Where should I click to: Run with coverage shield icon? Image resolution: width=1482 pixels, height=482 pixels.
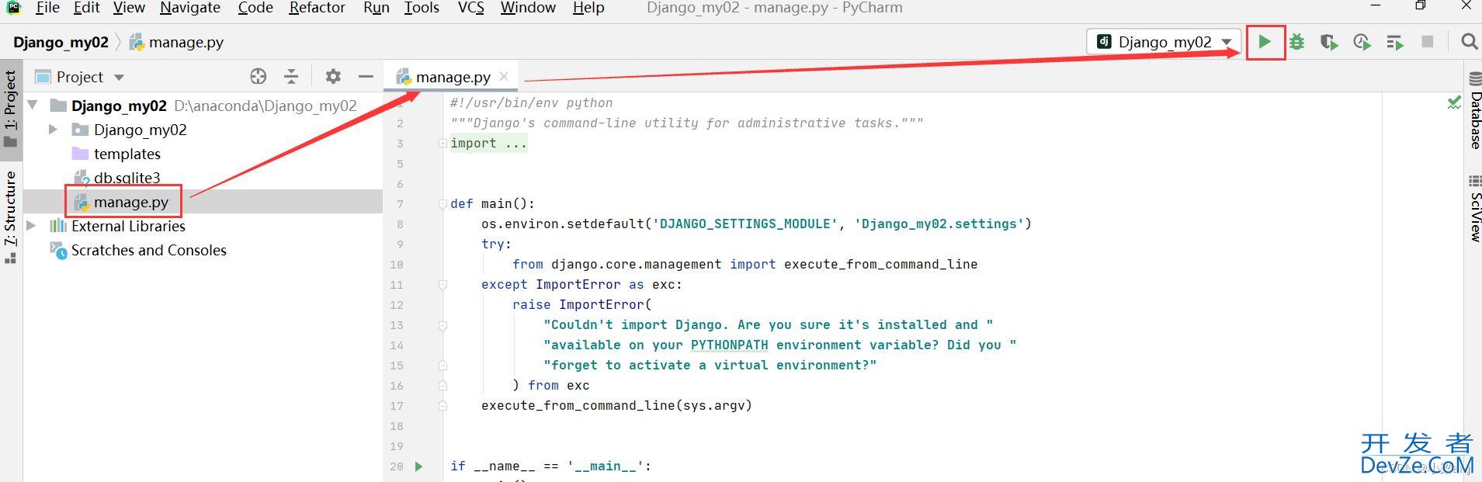click(x=1329, y=42)
